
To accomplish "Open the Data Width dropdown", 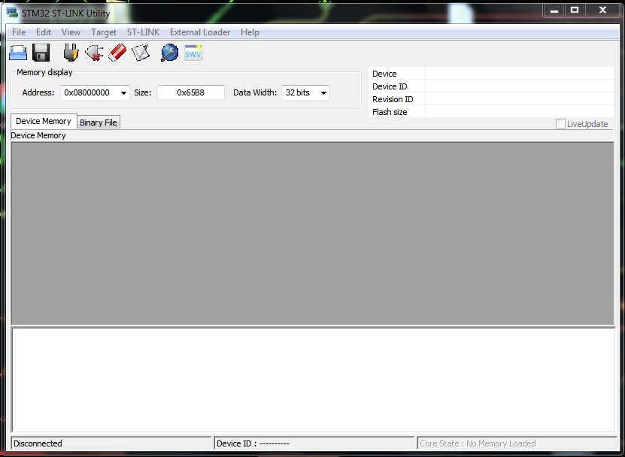I will coord(323,93).
